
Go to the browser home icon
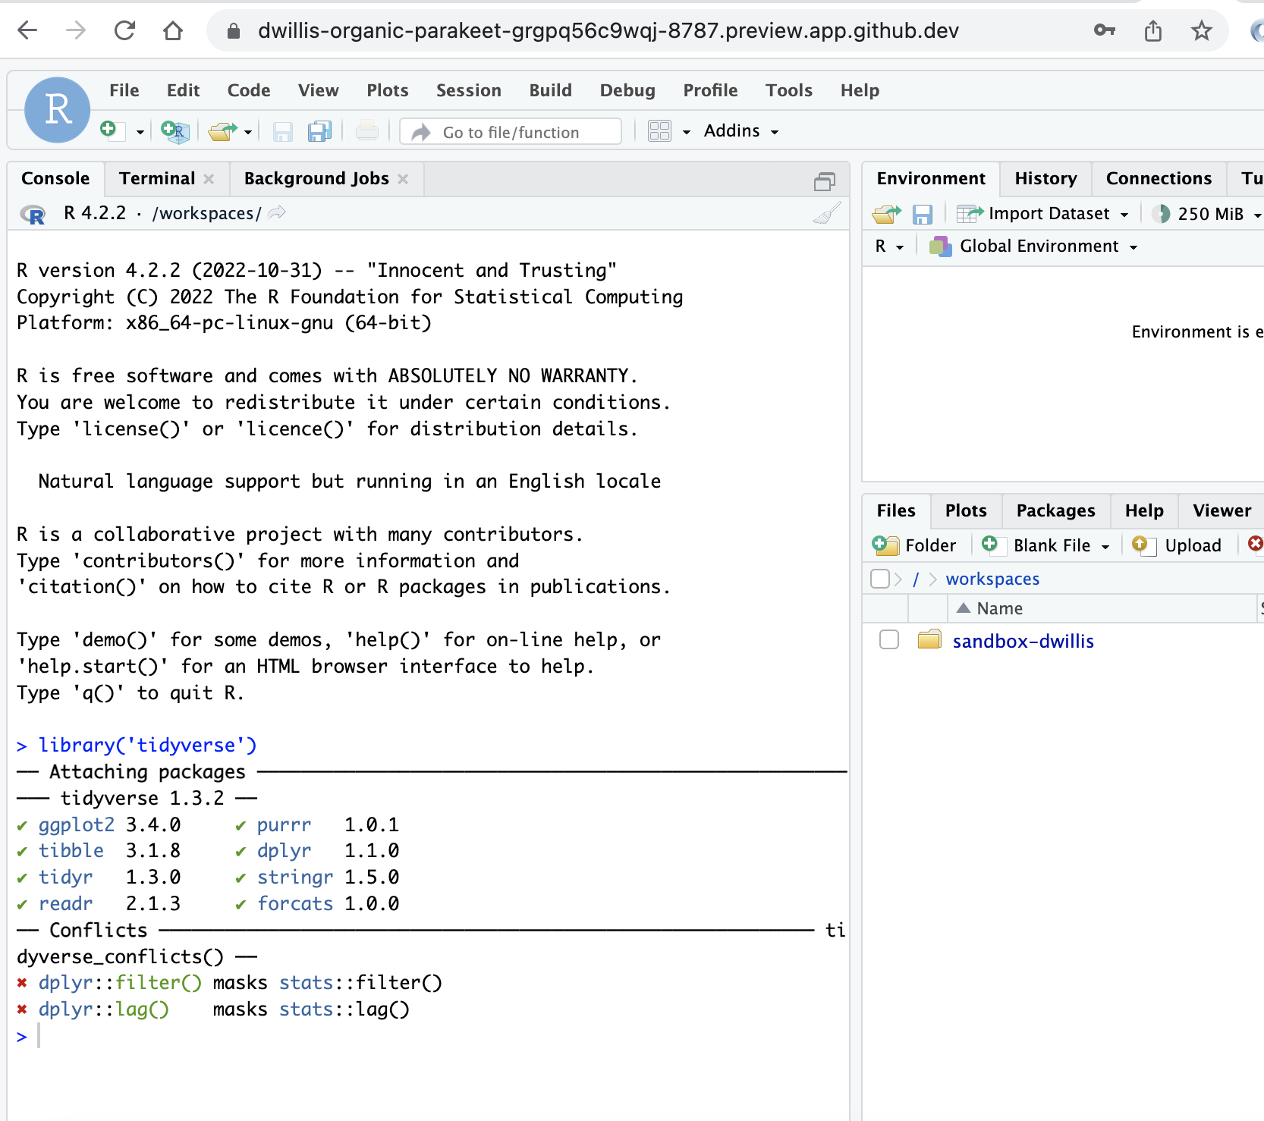(x=173, y=30)
